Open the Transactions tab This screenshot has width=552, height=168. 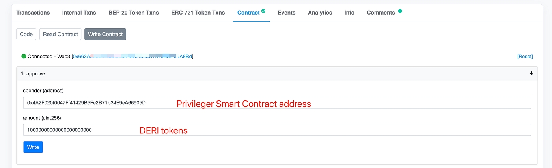[33, 13]
